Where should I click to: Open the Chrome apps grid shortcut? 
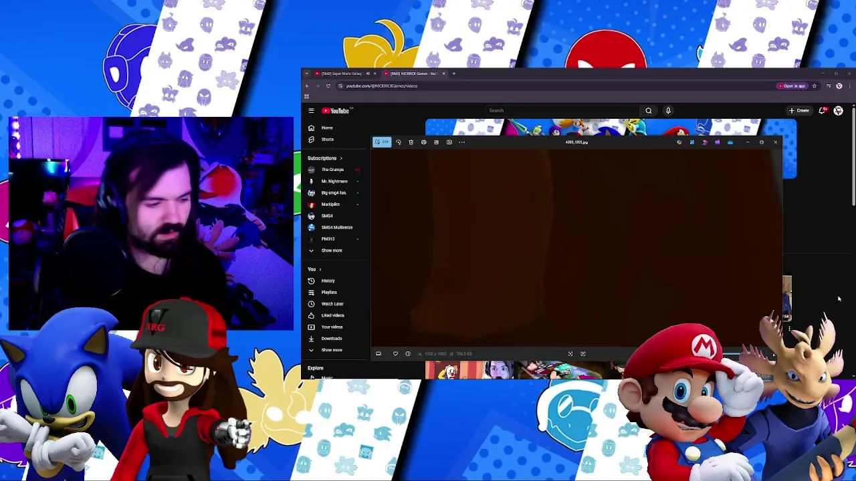307,97
